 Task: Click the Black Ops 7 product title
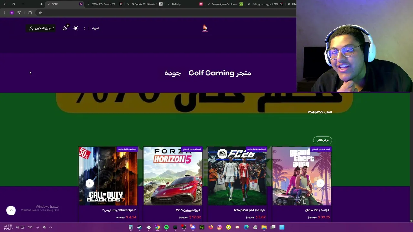pyautogui.click(x=119, y=210)
